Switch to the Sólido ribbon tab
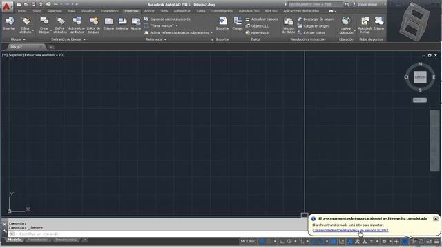Viewport: 442px width, 248px height. pos(37,11)
